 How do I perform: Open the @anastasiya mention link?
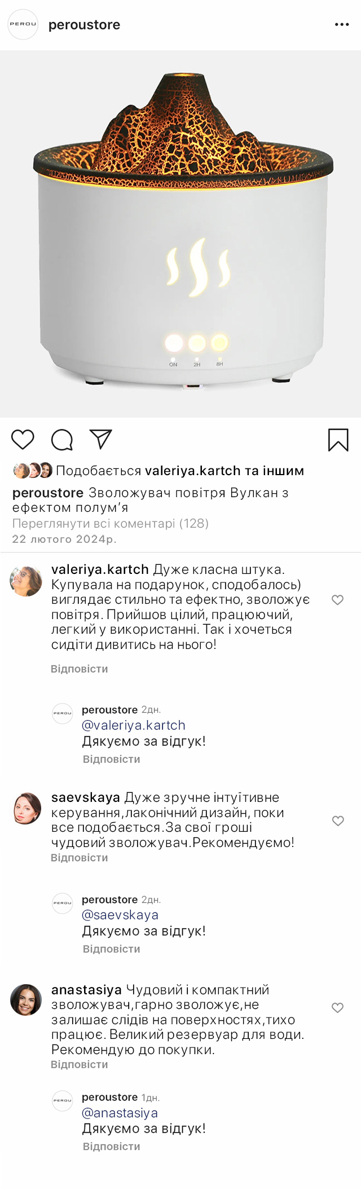pos(120,1113)
